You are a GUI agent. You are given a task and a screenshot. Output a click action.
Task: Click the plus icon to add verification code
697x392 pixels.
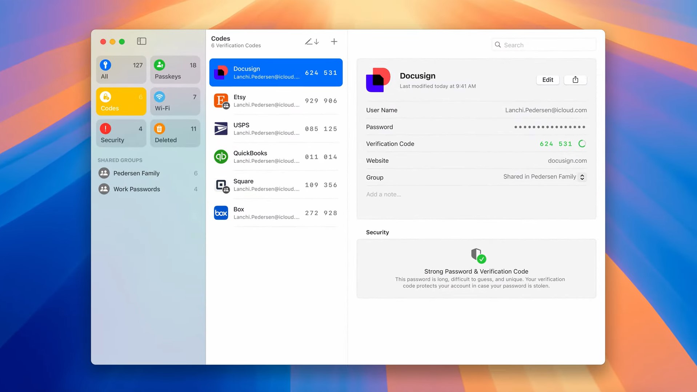334,41
